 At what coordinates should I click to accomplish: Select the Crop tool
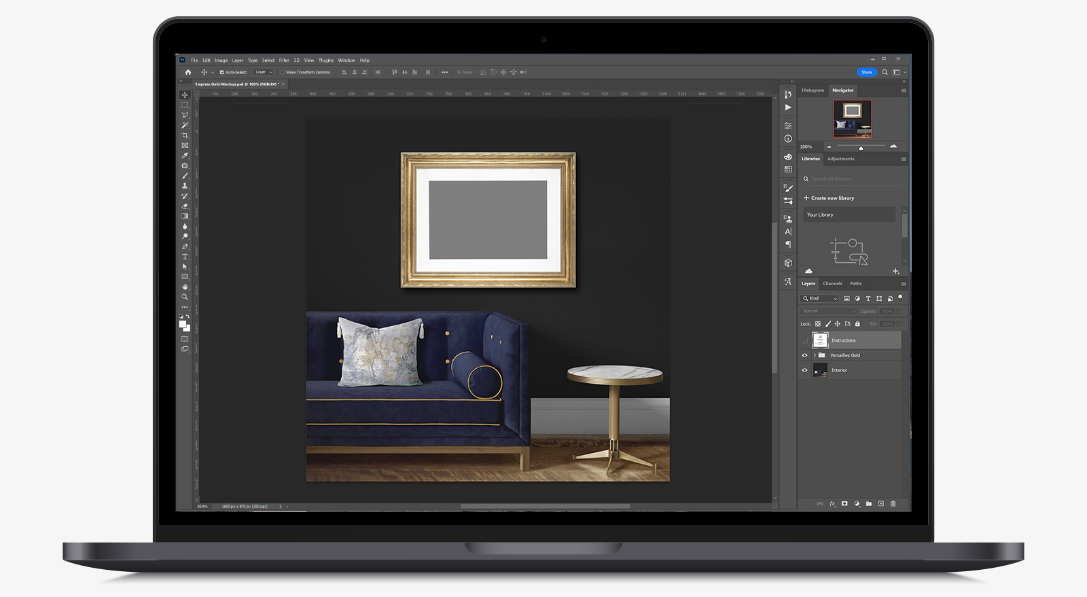pyautogui.click(x=185, y=135)
